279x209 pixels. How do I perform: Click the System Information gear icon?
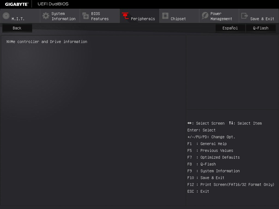[x=46, y=16]
